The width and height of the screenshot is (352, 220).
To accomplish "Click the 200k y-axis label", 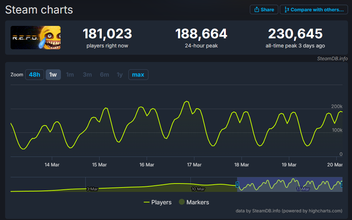I will tap(337, 107).
